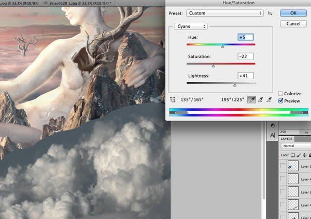Screen dimensions: 311x219
Task: Click the Cancel button
Action: click(x=293, y=24)
